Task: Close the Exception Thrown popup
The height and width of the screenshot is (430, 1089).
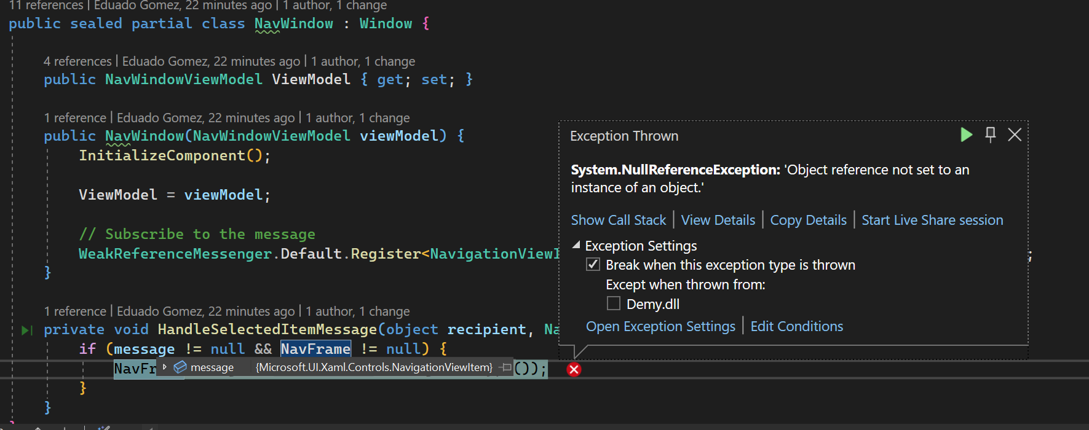Action: (1015, 135)
